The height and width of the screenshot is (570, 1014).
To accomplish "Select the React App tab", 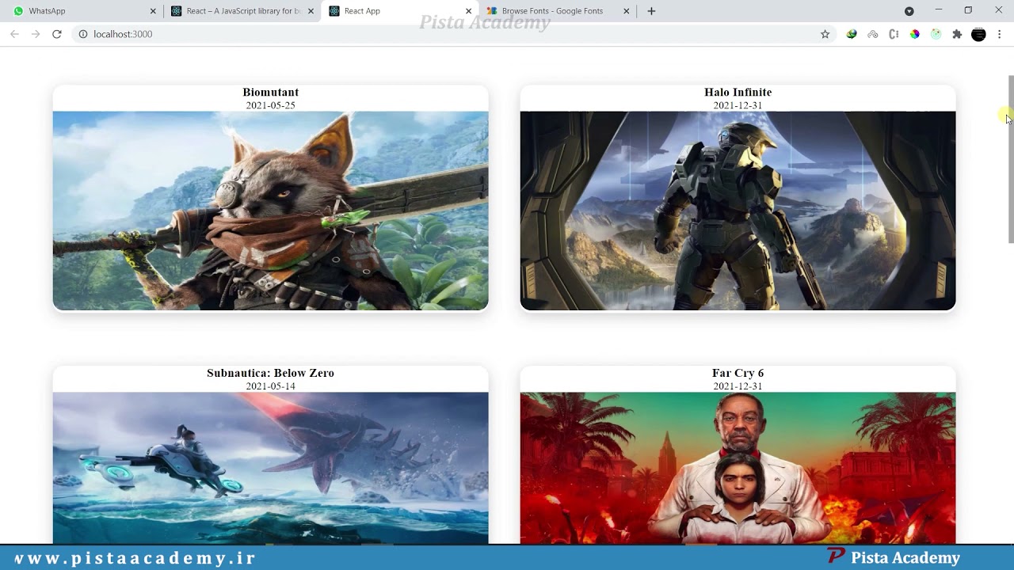I will click(400, 11).
